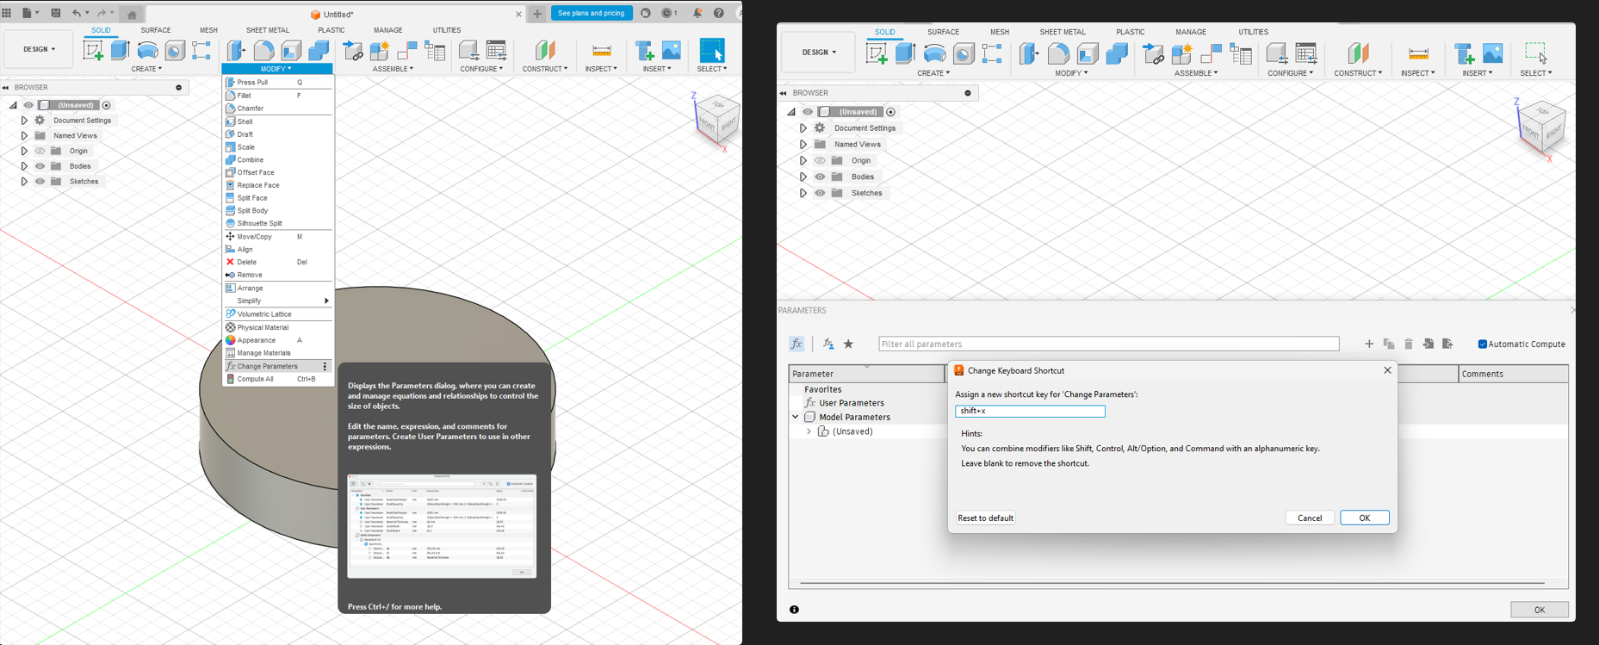Cancel the Change Keyboard Shortcut dialog
This screenshot has width=1599, height=645.
click(x=1309, y=518)
